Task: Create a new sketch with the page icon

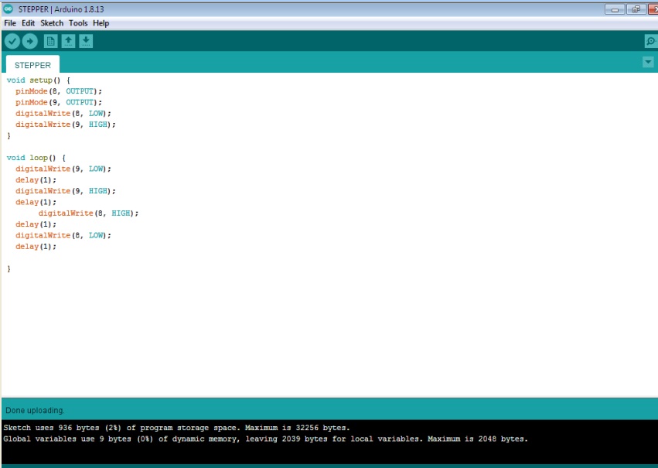Action: tap(51, 41)
